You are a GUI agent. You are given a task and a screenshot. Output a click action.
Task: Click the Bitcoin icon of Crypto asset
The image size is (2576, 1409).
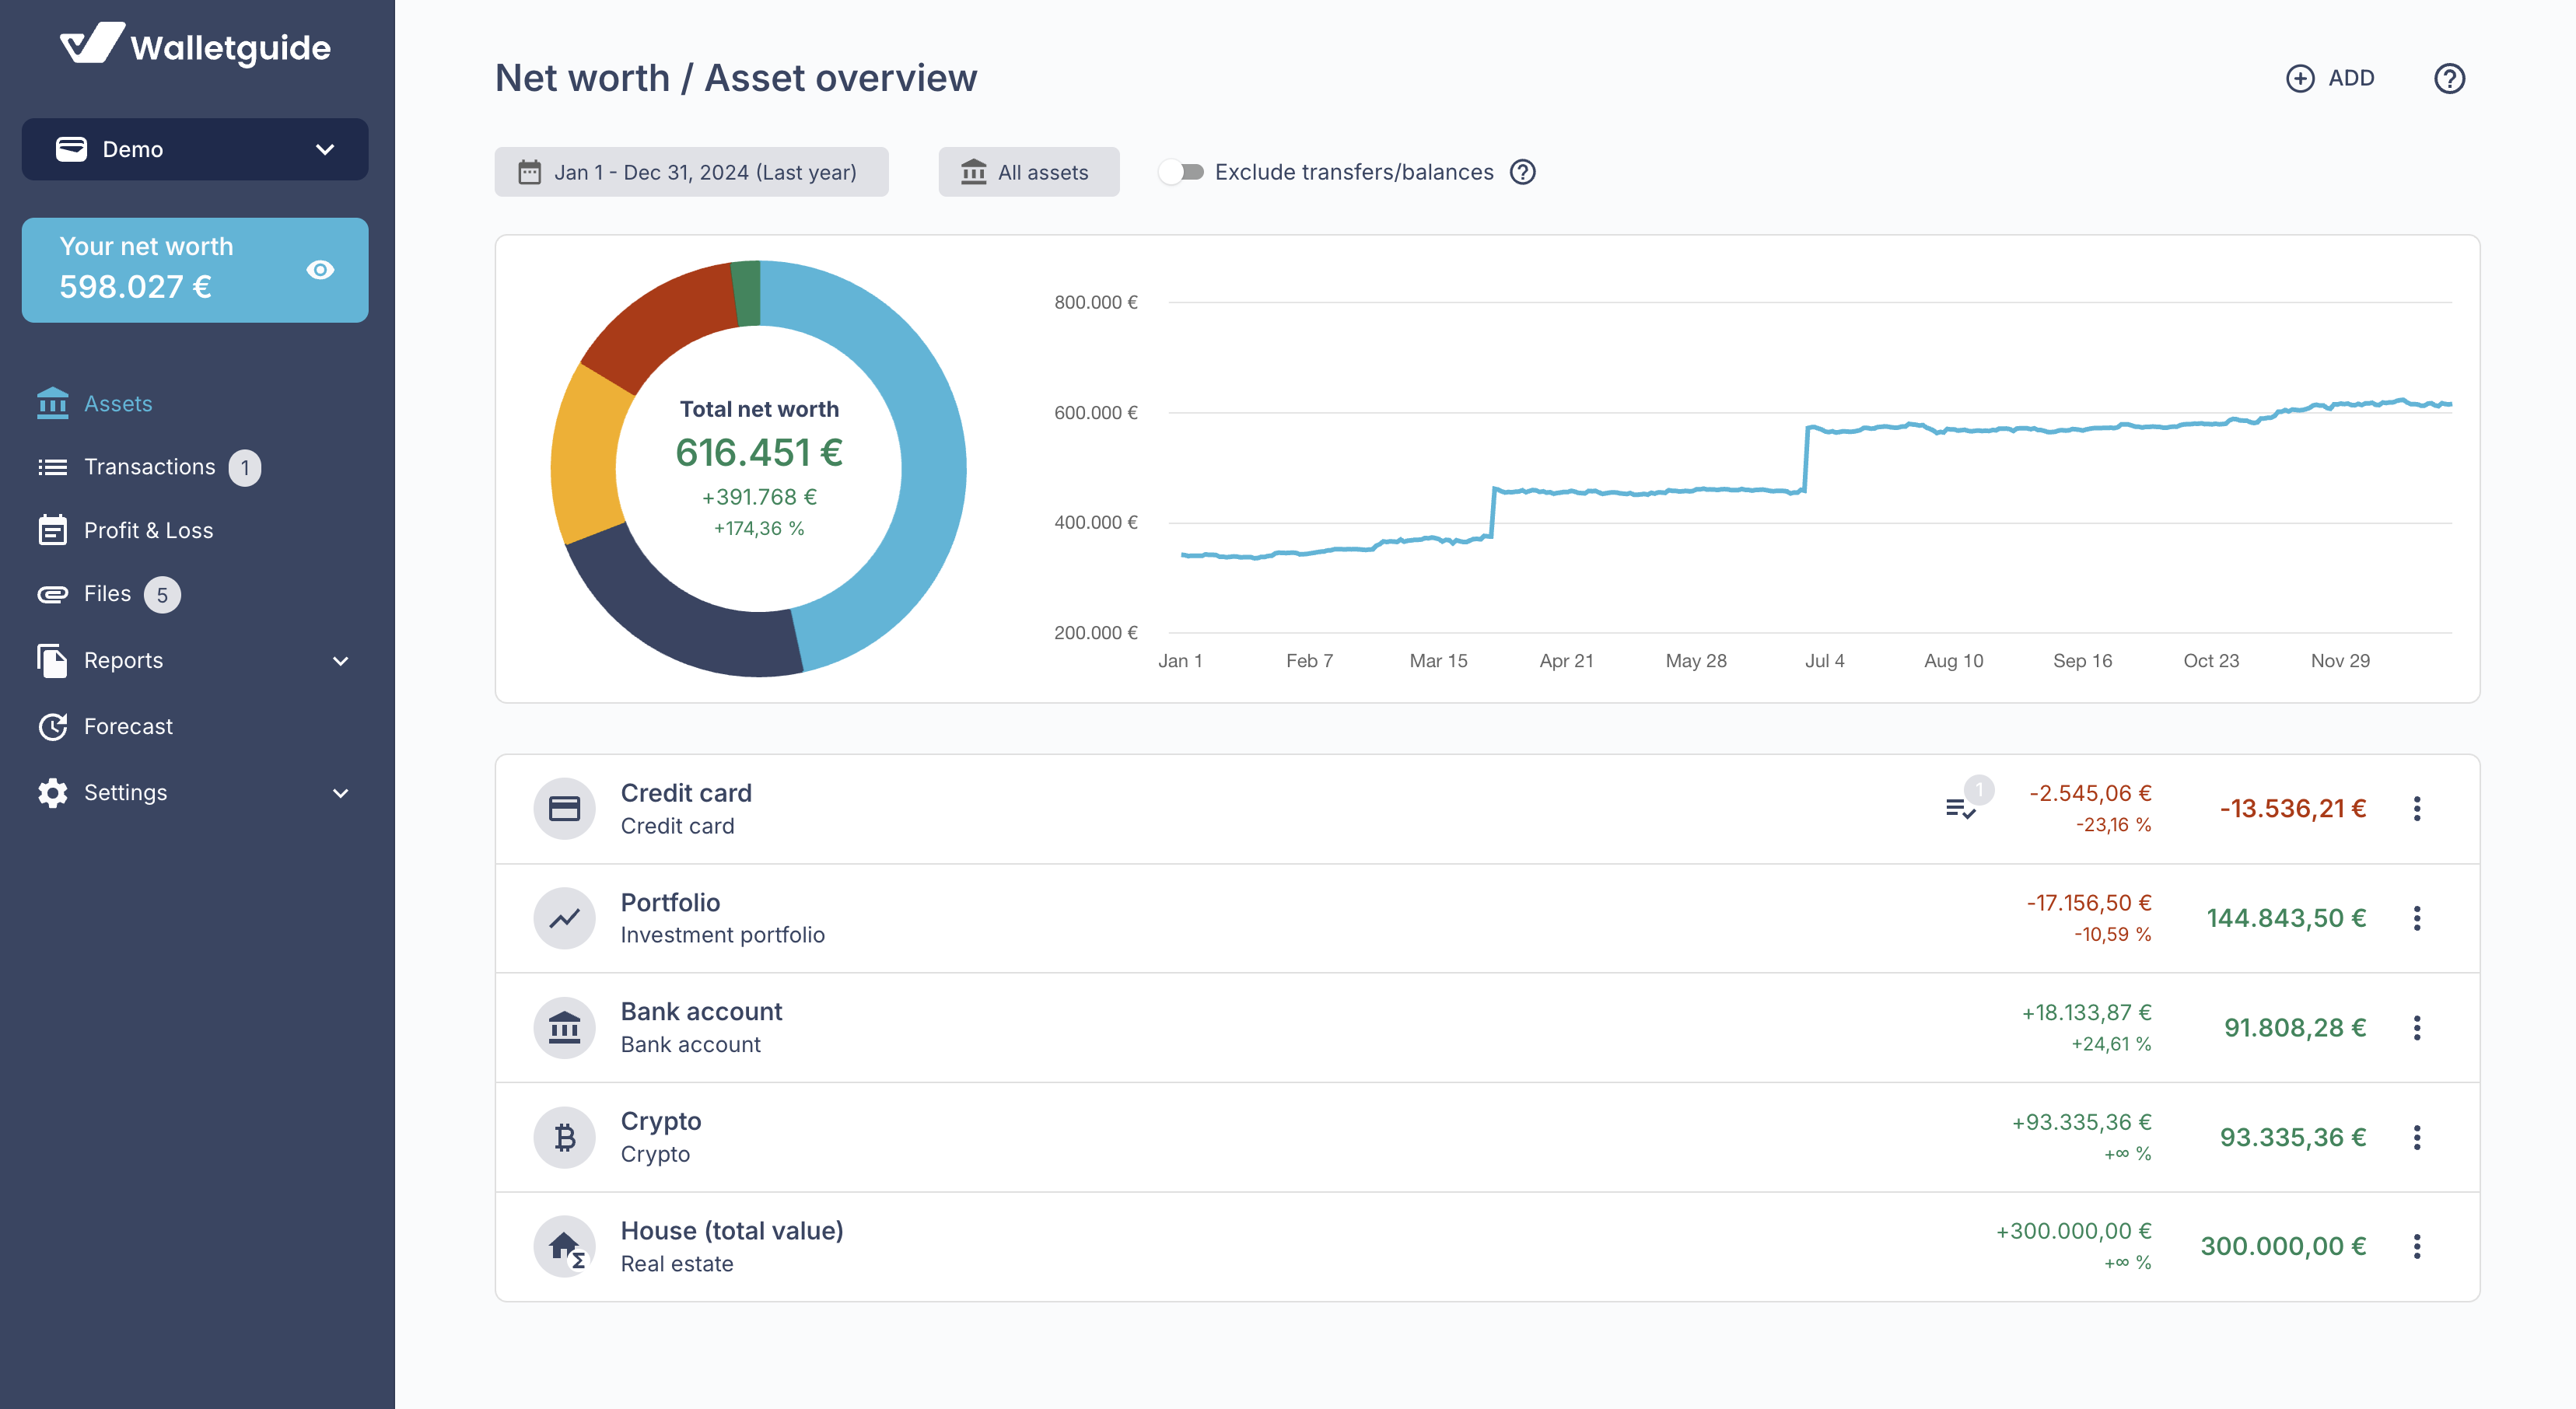pyautogui.click(x=564, y=1137)
